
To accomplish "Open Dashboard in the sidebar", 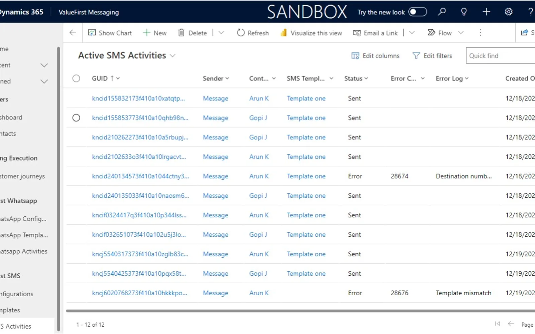I will tap(11, 118).
